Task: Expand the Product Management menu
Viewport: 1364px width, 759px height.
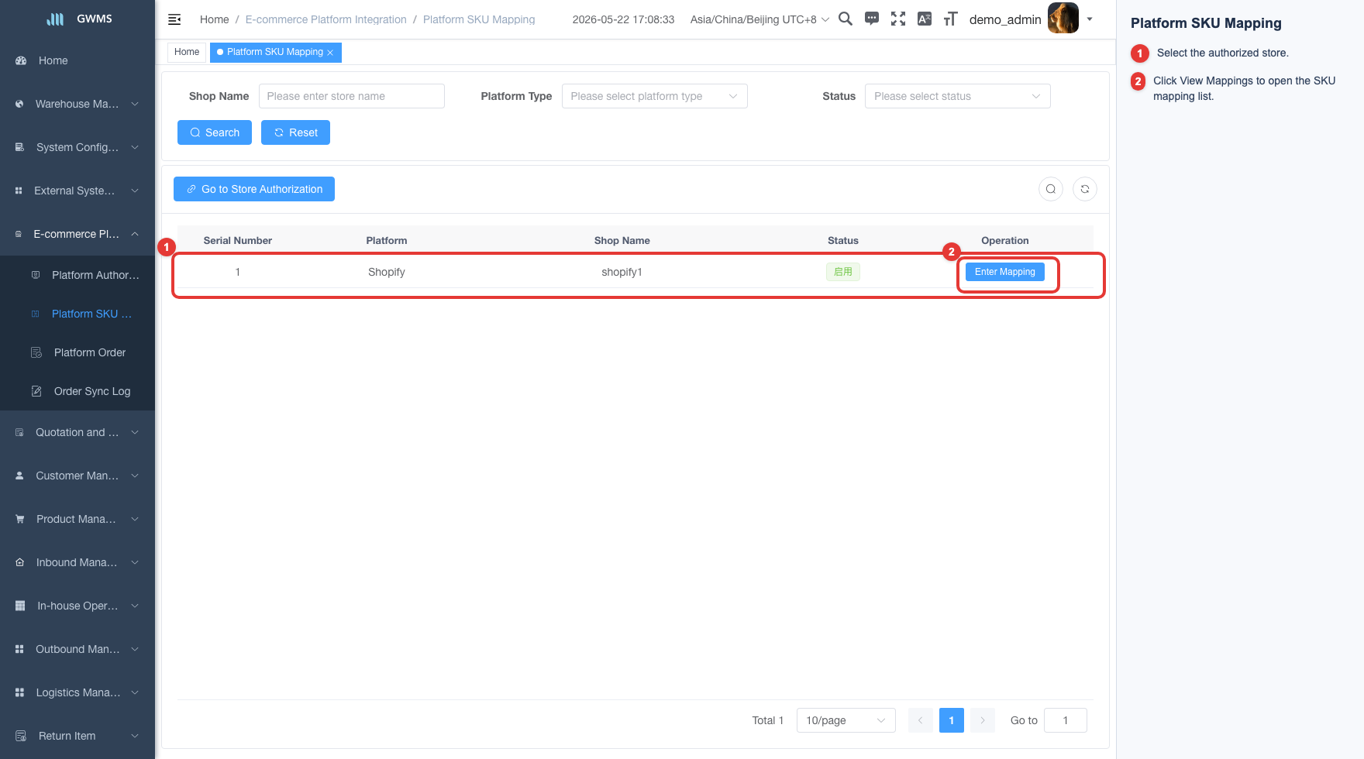Action: pos(77,519)
